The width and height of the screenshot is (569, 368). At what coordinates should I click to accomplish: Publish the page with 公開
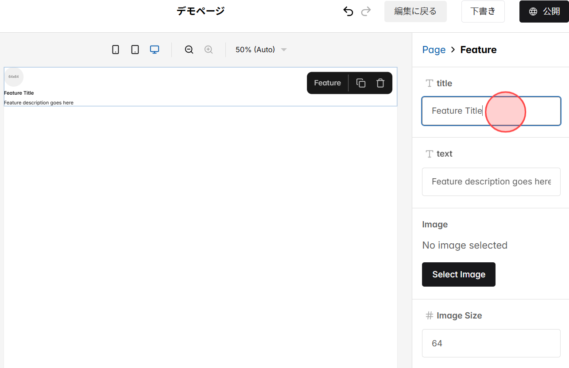point(547,11)
